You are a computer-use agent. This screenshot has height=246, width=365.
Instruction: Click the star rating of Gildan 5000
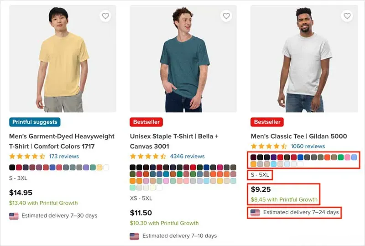tap(269, 147)
